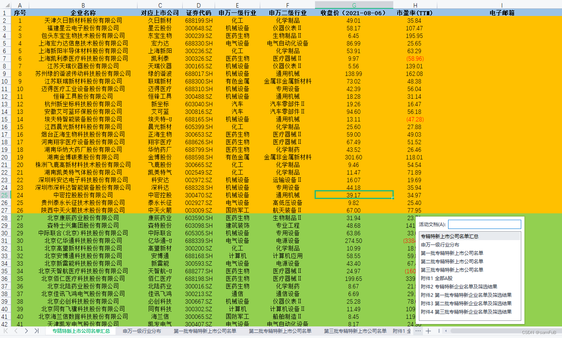The height and width of the screenshot is (338, 562).
Task: Click stock code cell 002549.SZ
Action: (199, 172)
